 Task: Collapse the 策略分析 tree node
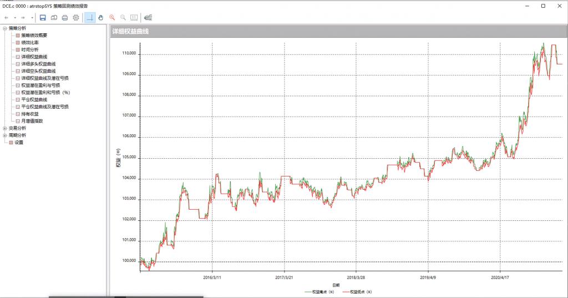(5, 28)
